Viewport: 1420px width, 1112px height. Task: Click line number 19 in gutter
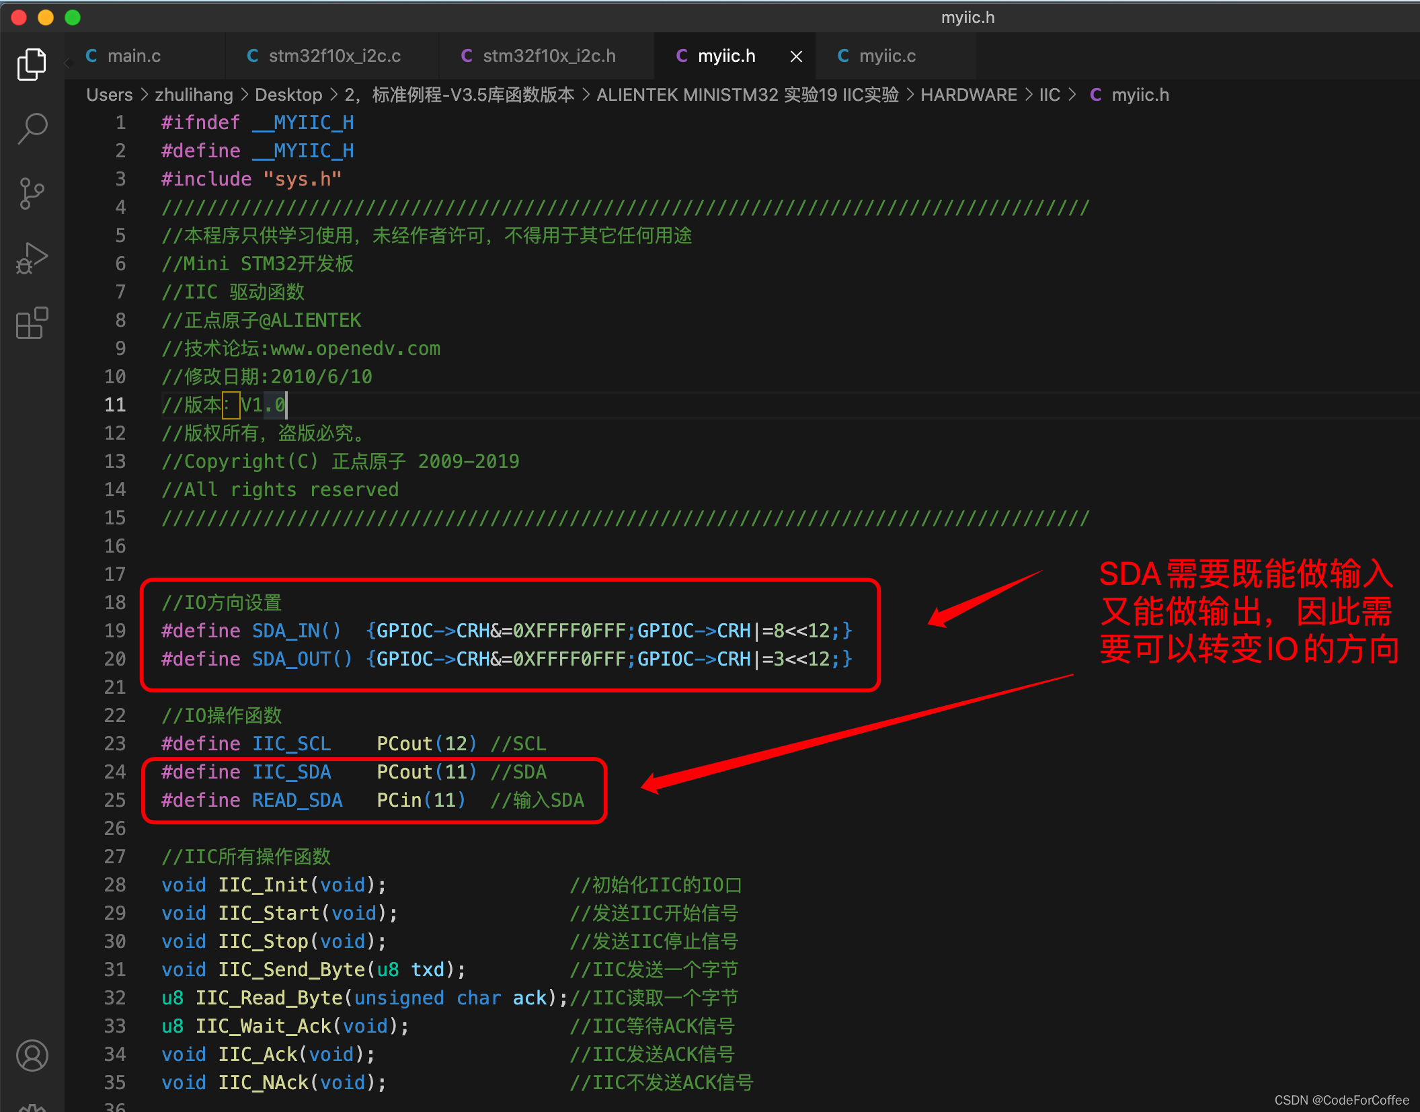[115, 631]
